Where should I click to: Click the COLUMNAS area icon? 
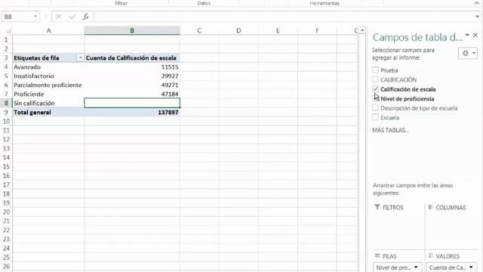click(x=431, y=207)
